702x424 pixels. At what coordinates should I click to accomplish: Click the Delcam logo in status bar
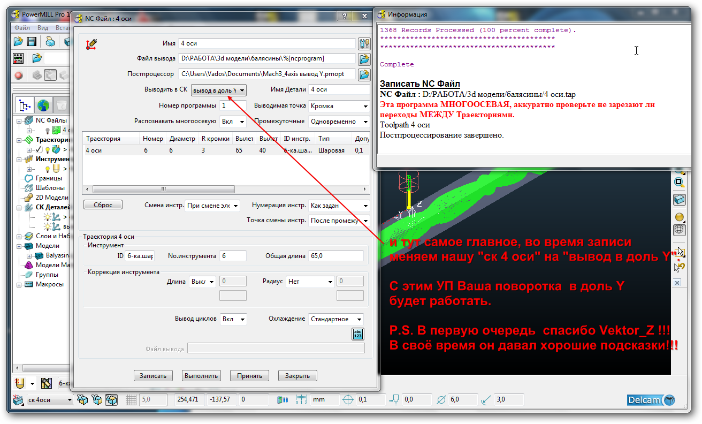tap(651, 400)
